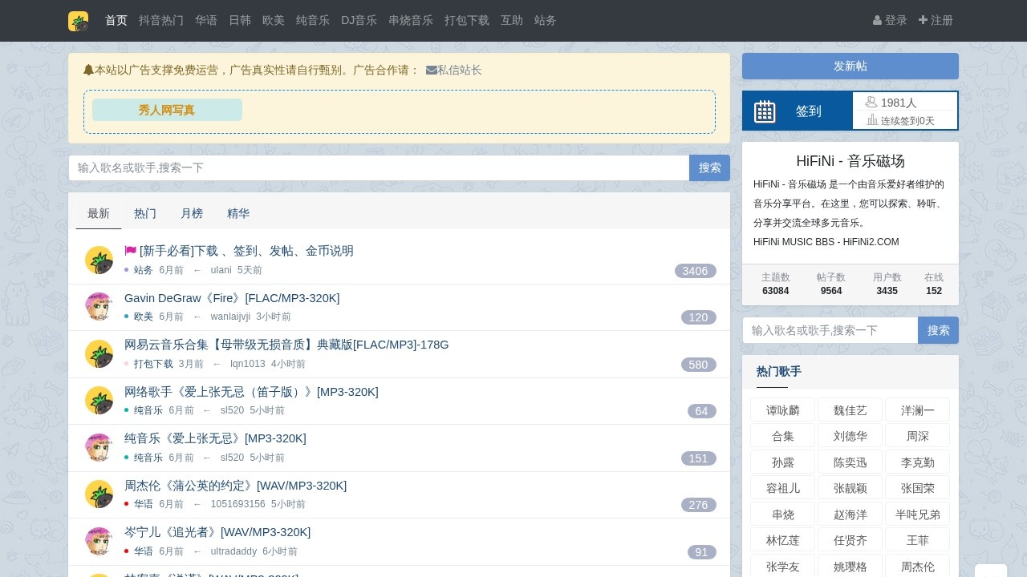Click the user icon next to 登录
Screen dimensions: 1027x577
pyautogui.click(x=877, y=21)
